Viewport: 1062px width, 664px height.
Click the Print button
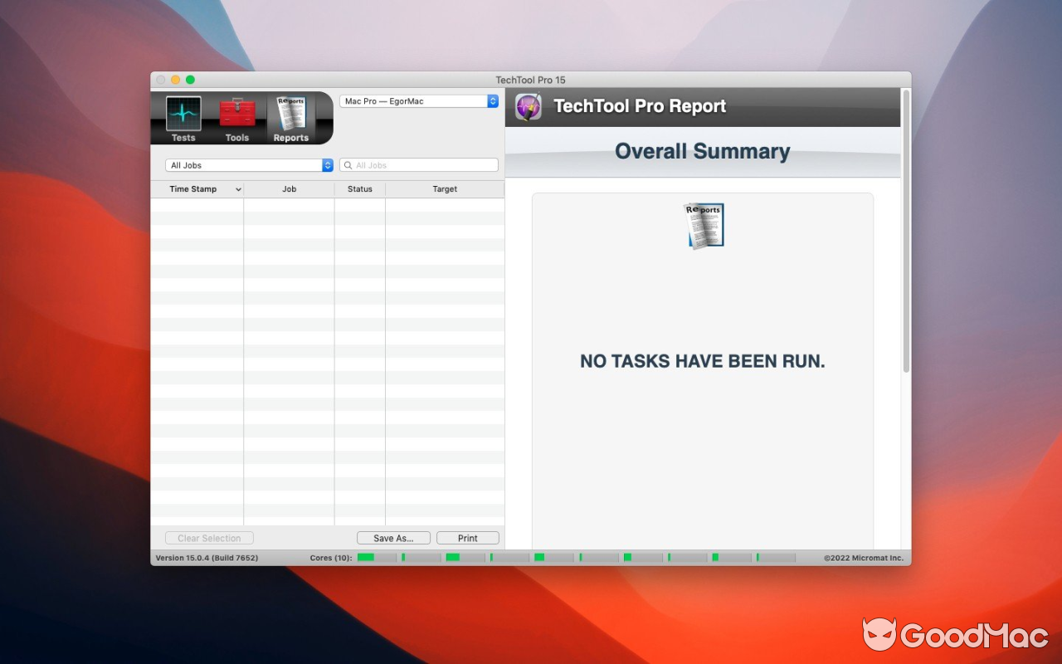(467, 537)
